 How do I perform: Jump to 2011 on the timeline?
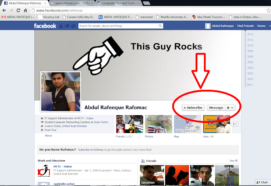point(250,40)
